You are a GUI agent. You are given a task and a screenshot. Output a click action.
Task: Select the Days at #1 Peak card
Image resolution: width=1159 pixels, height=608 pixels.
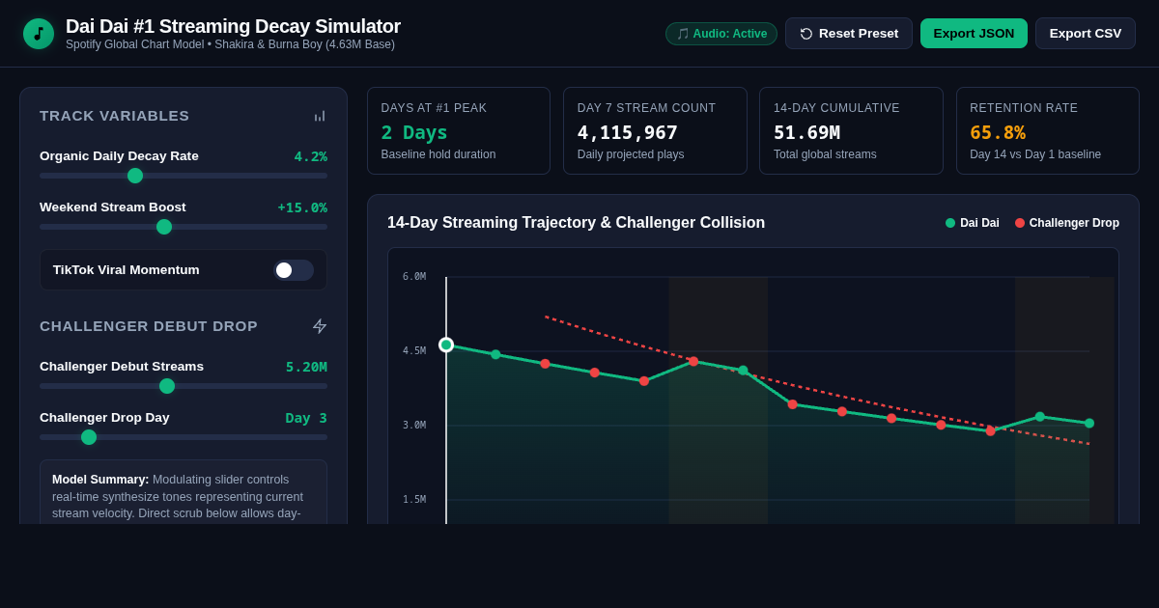459,131
